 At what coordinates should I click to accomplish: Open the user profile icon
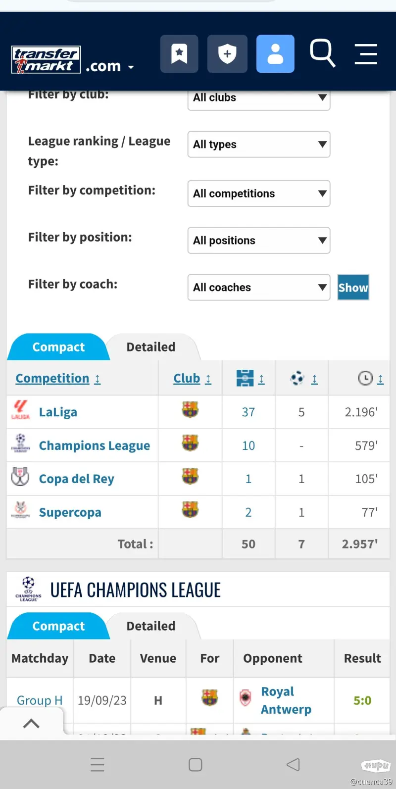click(x=275, y=53)
